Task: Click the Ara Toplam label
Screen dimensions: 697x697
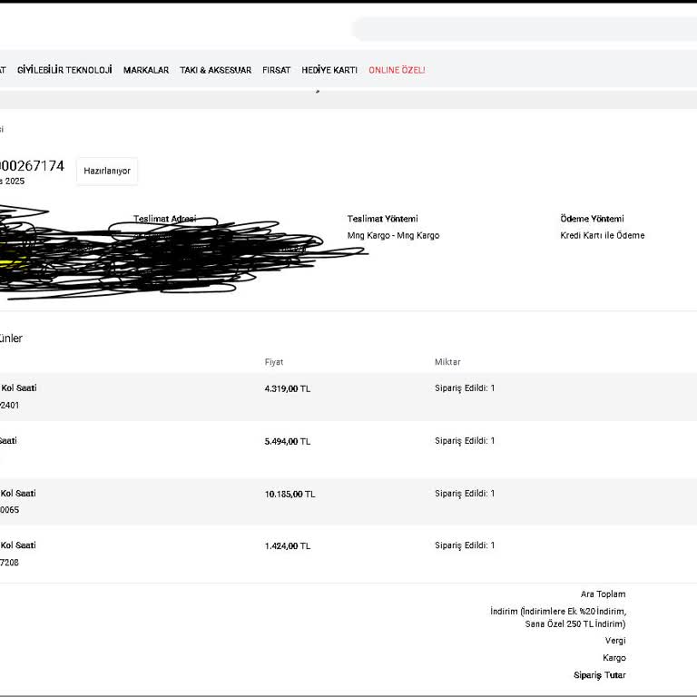Action: click(x=603, y=594)
